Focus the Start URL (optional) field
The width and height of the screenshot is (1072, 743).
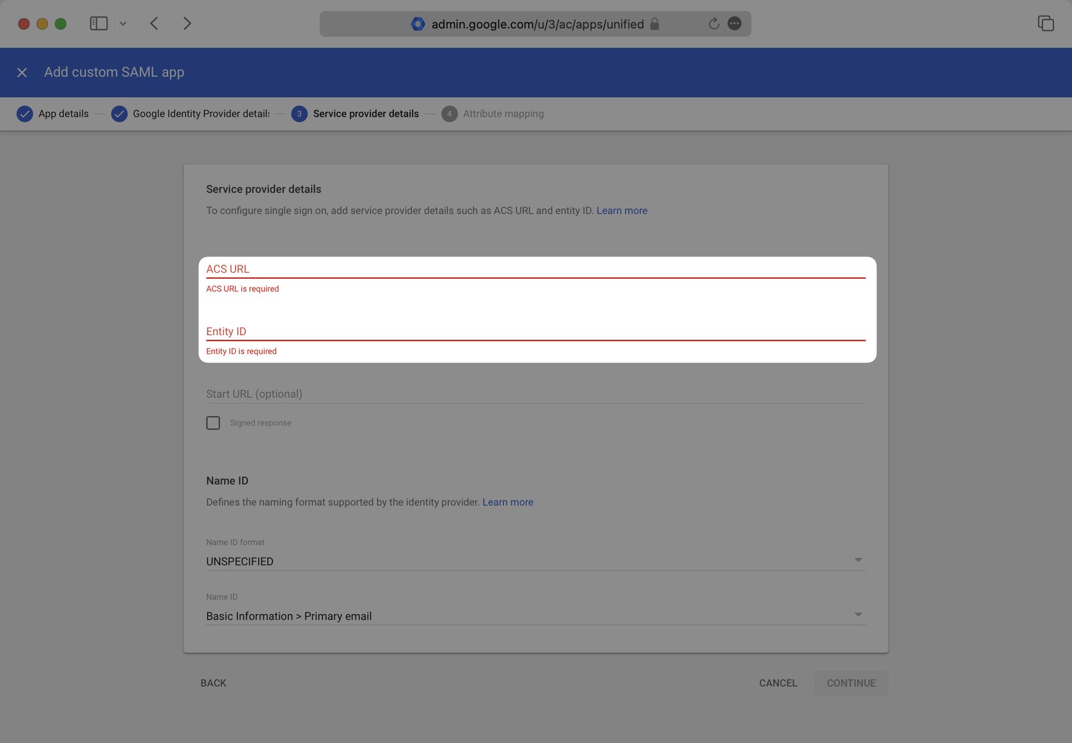pos(535,394)
